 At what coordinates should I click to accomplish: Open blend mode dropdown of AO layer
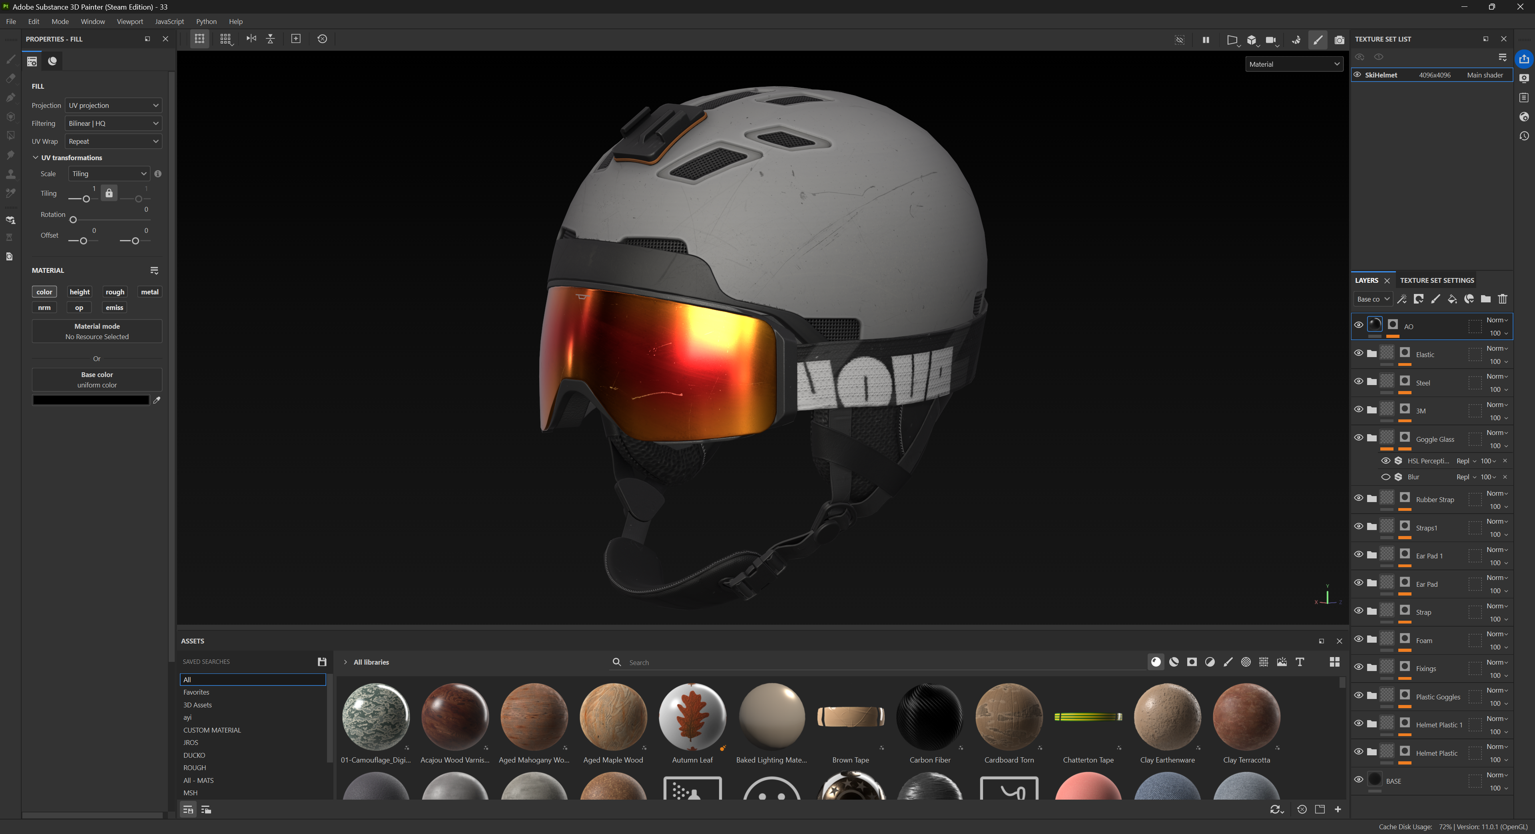(1497, 320)
